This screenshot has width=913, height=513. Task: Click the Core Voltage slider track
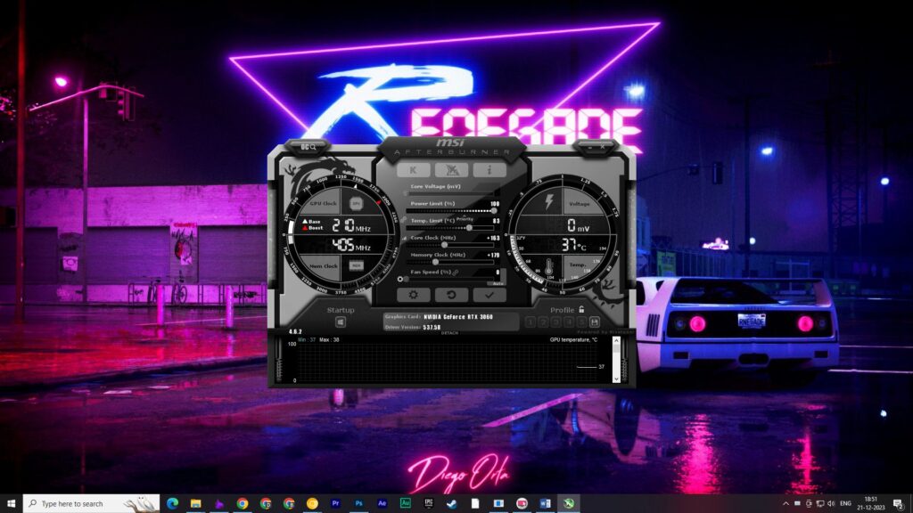pos(450,193)
